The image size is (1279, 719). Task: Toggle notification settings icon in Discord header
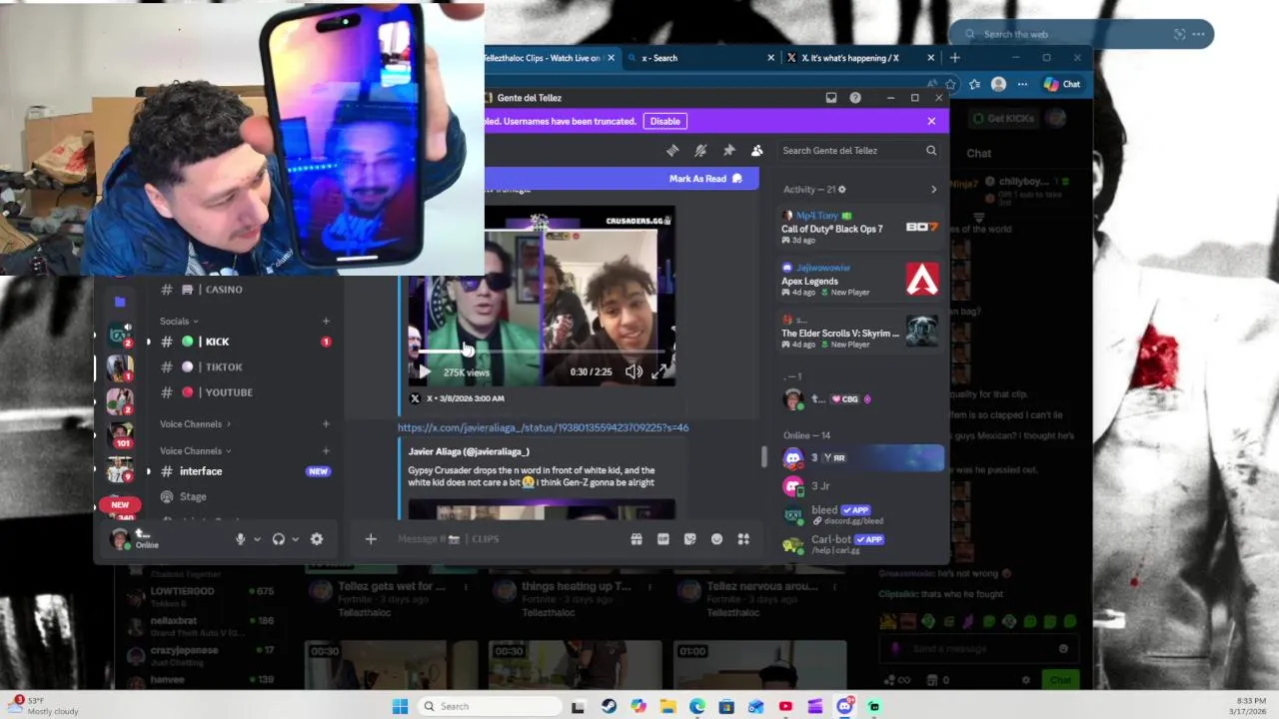point(700,151)
